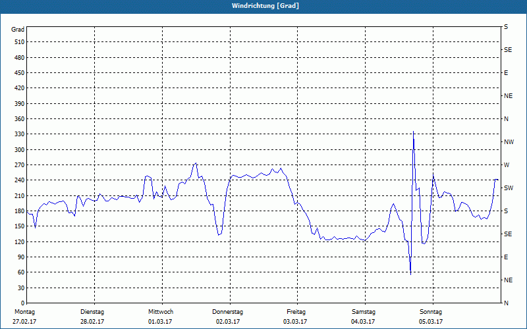Click the 60 value on left axis

click(x=21, y=272)
